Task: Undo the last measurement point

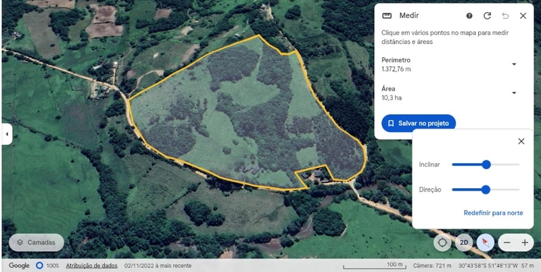Action: pos(505,16)
